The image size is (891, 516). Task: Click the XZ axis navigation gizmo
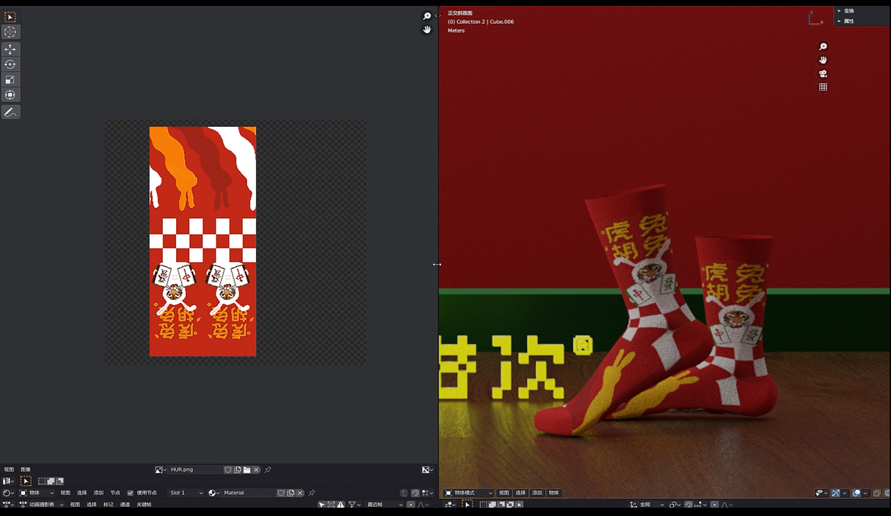[x=815, y=19]
